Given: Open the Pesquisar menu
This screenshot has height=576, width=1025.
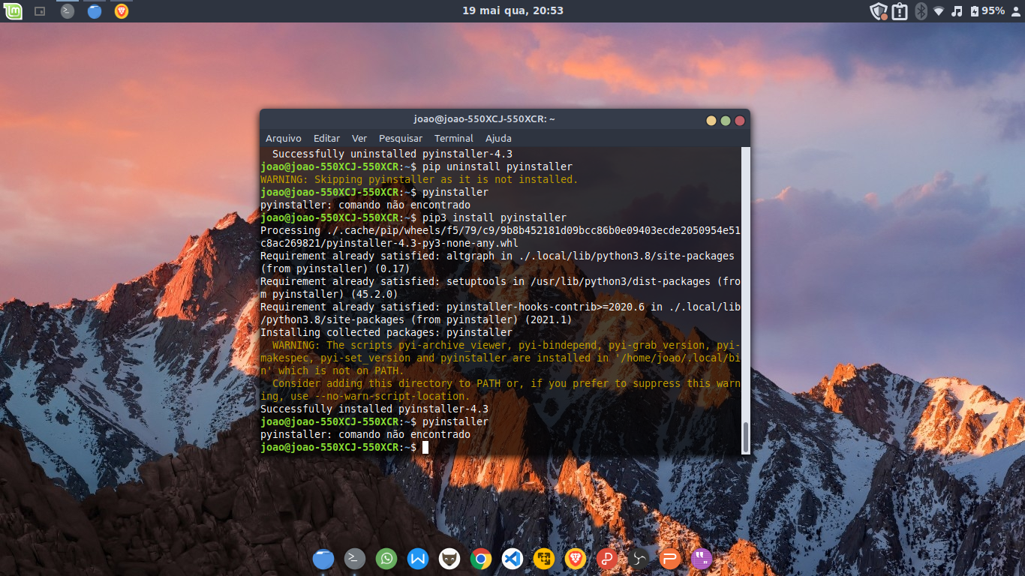Looking at the screenshot, I should 400,138.
